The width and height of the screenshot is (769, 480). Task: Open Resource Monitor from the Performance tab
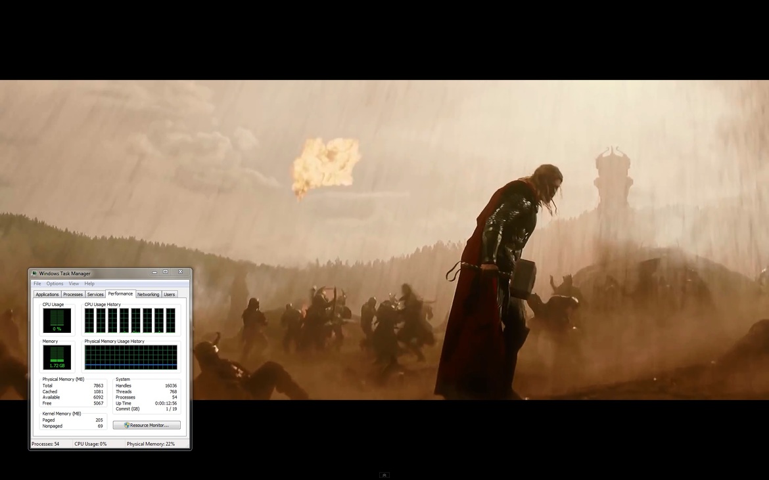point(147,425)
